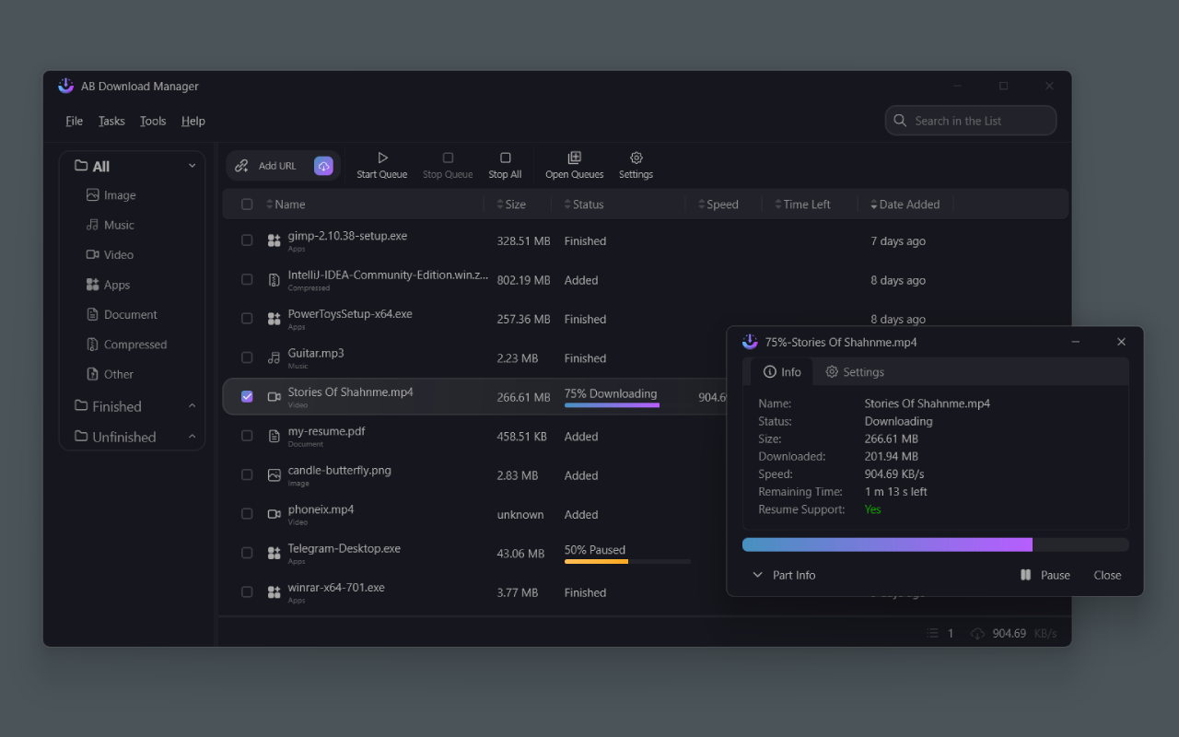Screen dimensions: 1179x737
Task: Click the Search in the List field
Action: (970, 120)
